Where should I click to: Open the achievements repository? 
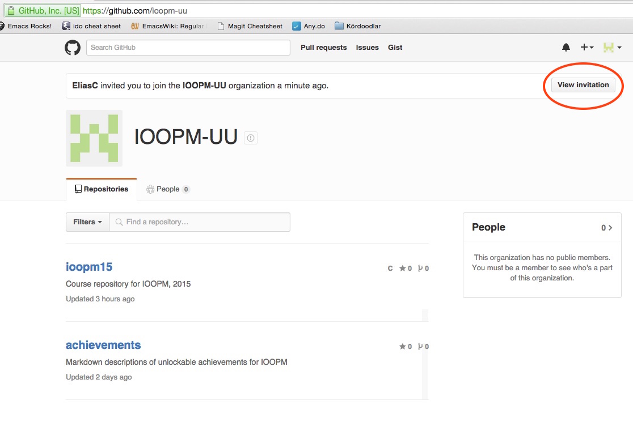click(103, 345)
